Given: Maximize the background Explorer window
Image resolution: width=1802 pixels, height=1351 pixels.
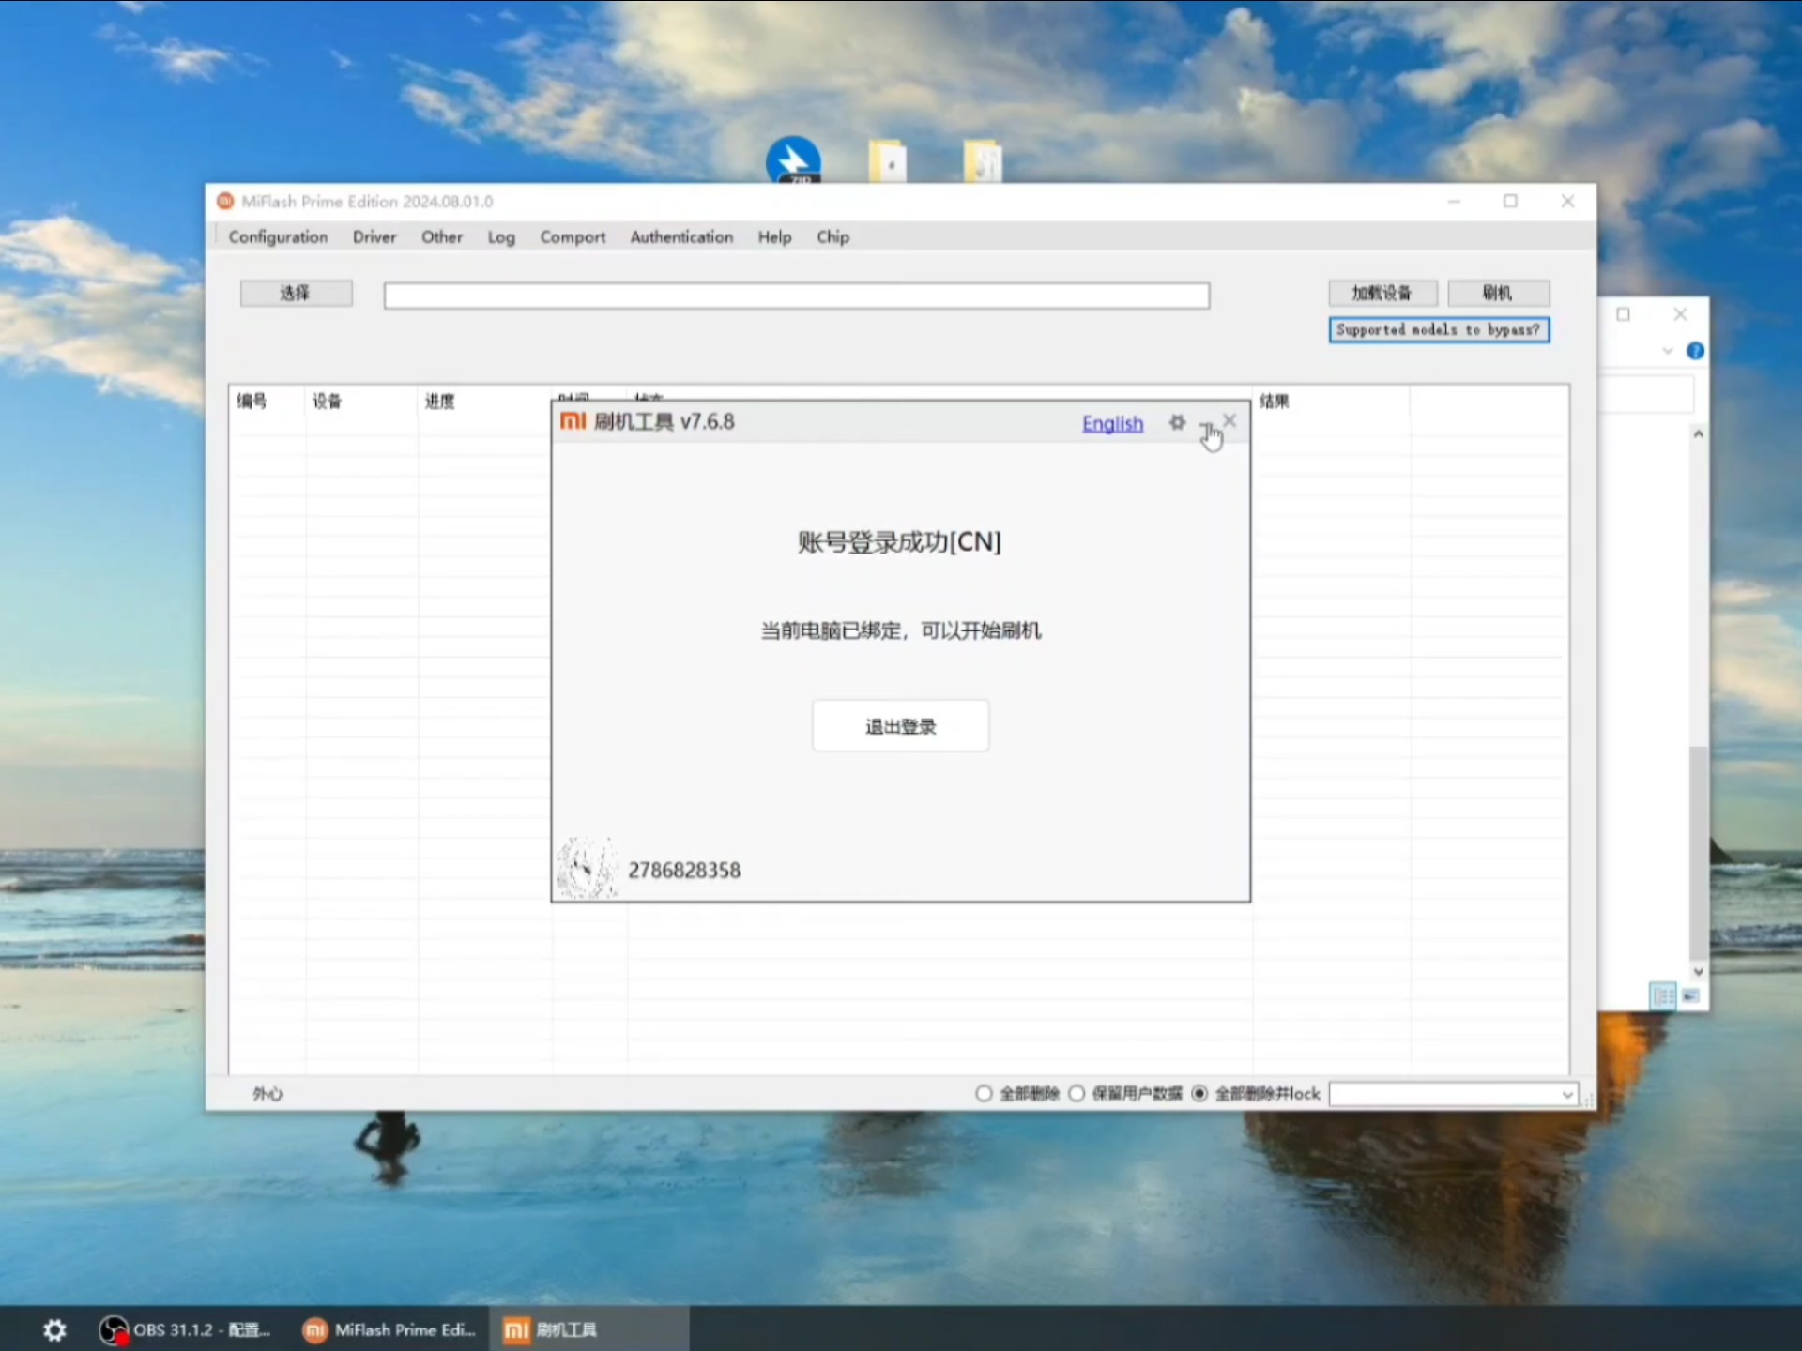Looking at the screenshot, I should point(1624,314).
